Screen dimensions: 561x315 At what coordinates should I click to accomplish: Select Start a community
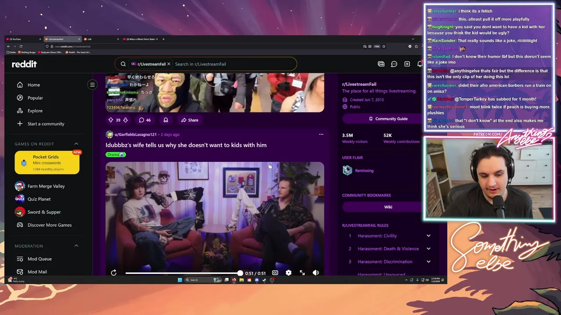tap(46, 124)
